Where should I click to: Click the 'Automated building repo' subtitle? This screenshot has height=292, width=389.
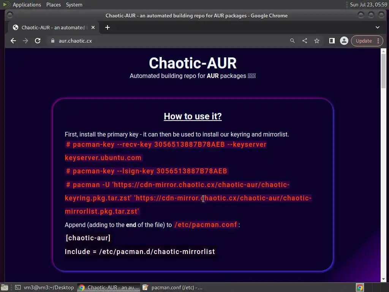coord(193,76)
